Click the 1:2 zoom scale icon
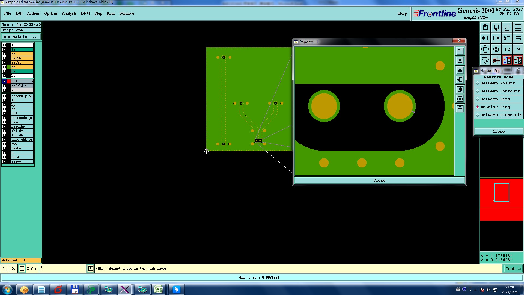This screenshot has width=524, height=295. click(x=507, y=49)
